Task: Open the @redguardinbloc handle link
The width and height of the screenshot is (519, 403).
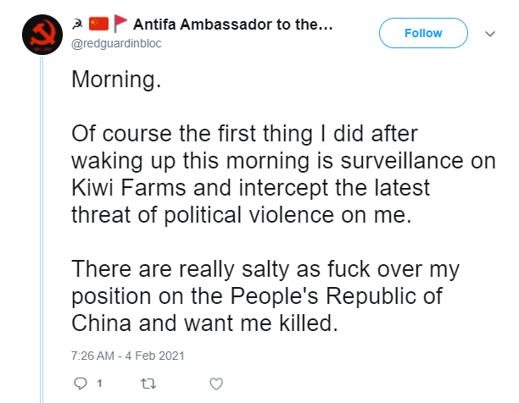Action: [116, 43]
